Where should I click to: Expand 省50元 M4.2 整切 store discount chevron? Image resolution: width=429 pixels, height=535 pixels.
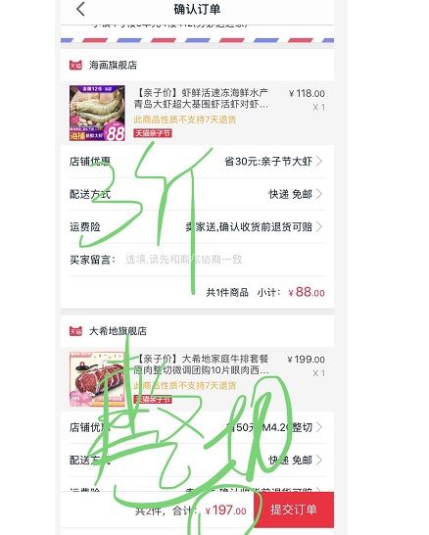click(319, 427)
